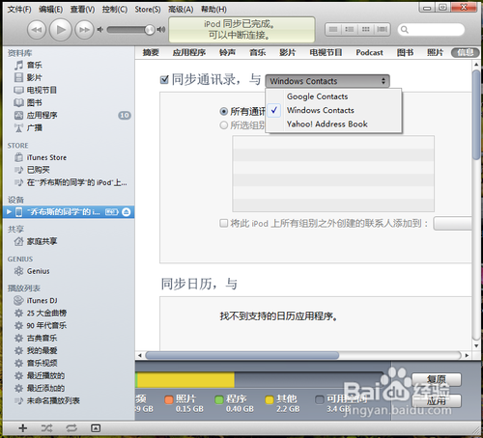The image size is (483, 438).
Task: Click the horizontal scrollbar thumb
Action: [x=242, y=355]
